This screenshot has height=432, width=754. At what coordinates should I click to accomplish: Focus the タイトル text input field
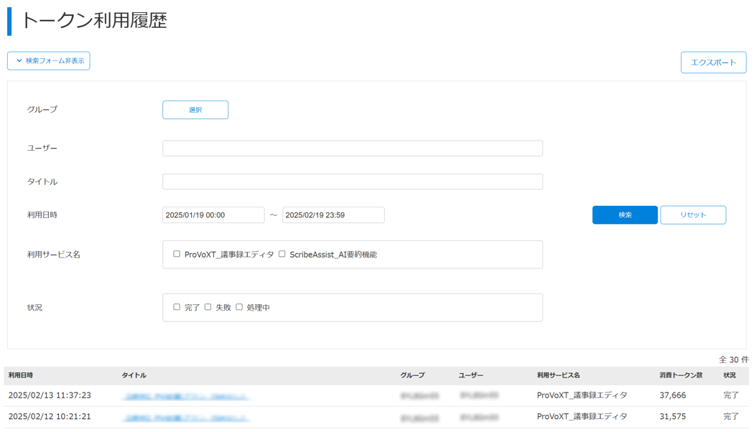click(x=352, y=182)
